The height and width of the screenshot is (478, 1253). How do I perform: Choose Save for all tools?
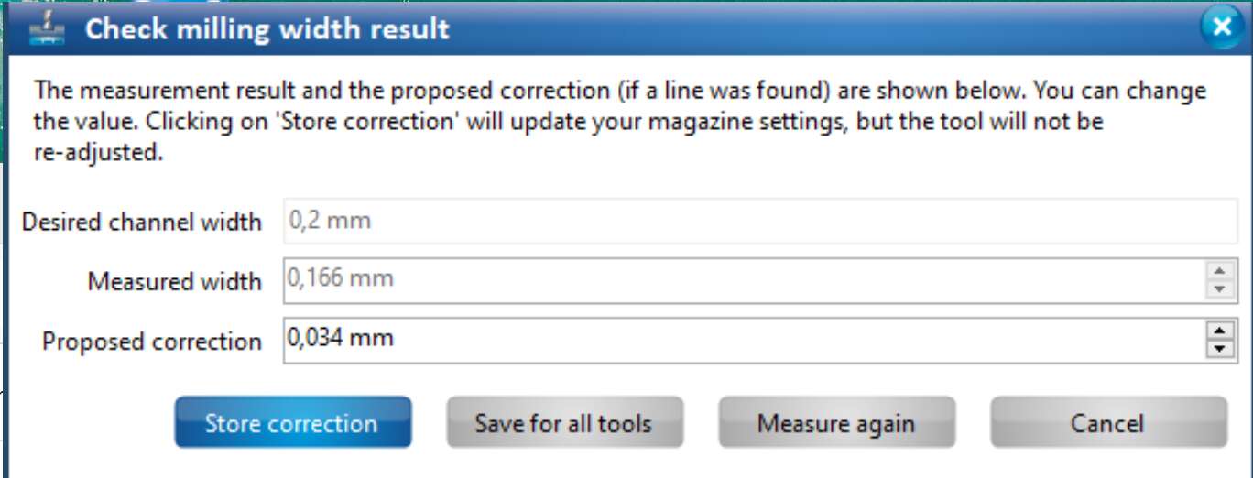pyautogui.click(x=564, y=423)
